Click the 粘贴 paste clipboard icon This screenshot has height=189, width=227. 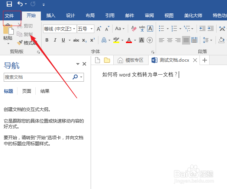click(x=9, y=29)
